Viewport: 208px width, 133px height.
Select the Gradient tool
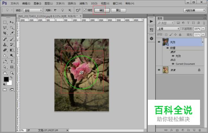click(12, 50)
